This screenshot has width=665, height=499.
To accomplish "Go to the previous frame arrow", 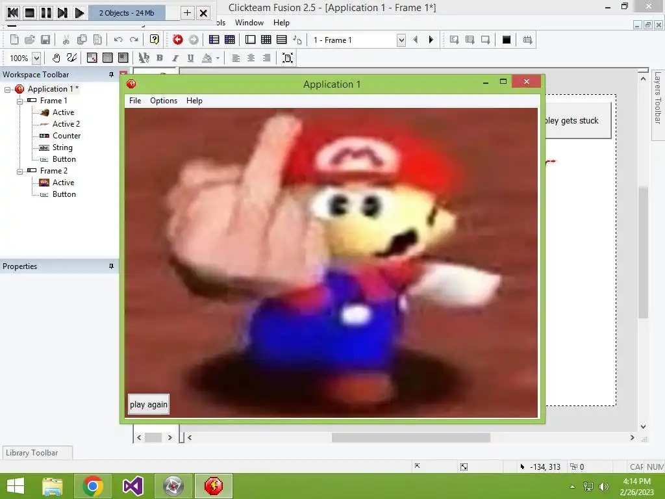I will coord(415,40).
